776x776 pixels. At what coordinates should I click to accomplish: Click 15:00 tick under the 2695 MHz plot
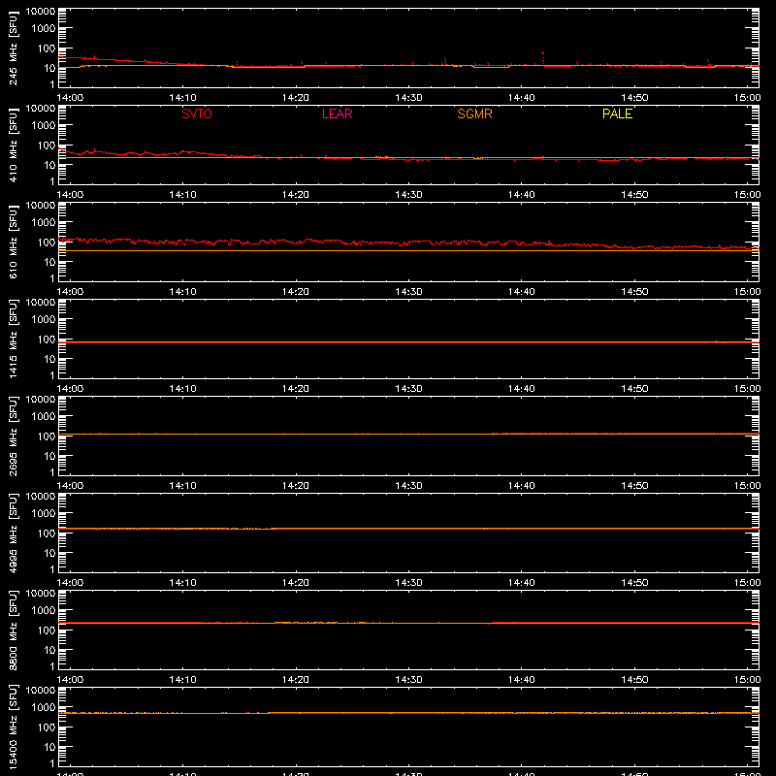click(747, 486)
